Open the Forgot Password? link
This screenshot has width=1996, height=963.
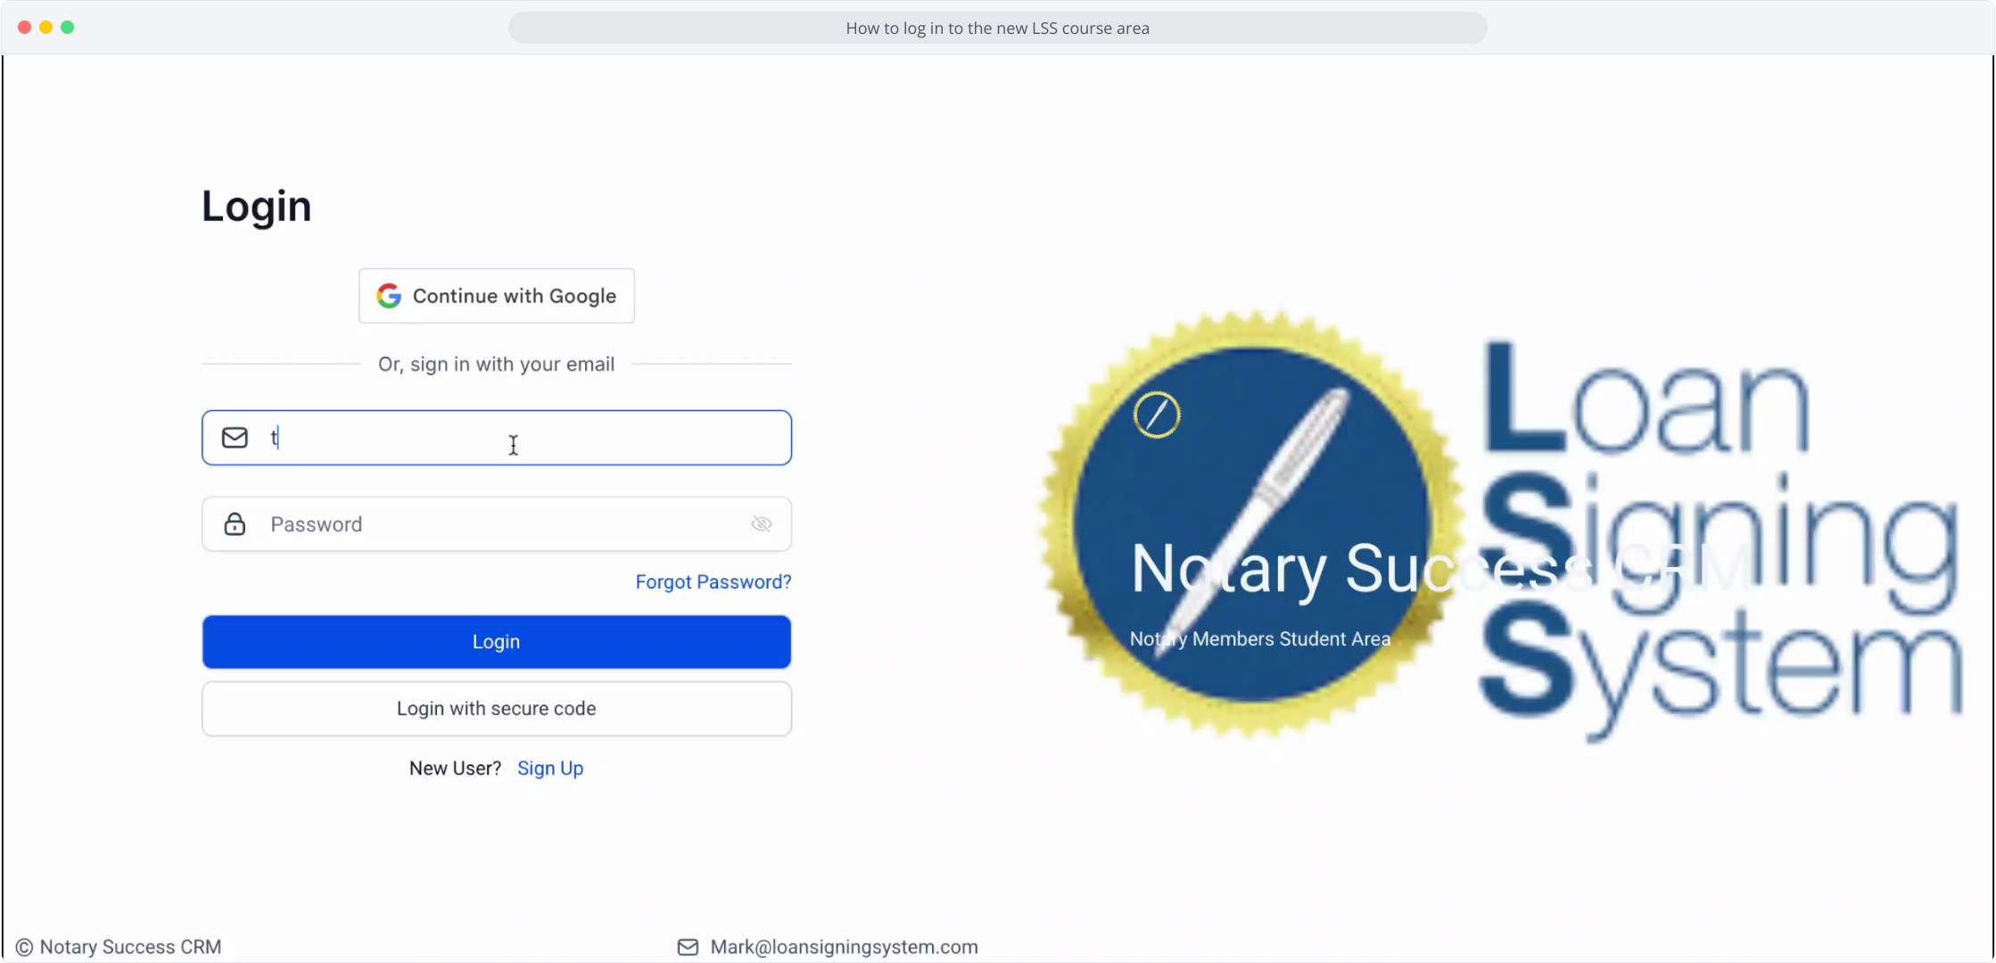point(713,582)
